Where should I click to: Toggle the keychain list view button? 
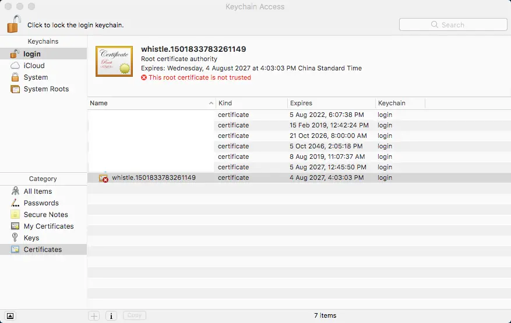[x=10, y=316]
